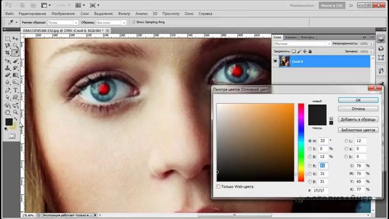The height and width of the screenshot is (219, 389).
Task: Switch to the Контуры tab
Action: click(x=308, y=37)
